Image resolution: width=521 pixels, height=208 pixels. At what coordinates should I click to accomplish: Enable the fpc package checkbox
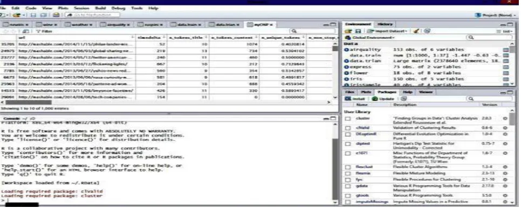pos(348,180)
